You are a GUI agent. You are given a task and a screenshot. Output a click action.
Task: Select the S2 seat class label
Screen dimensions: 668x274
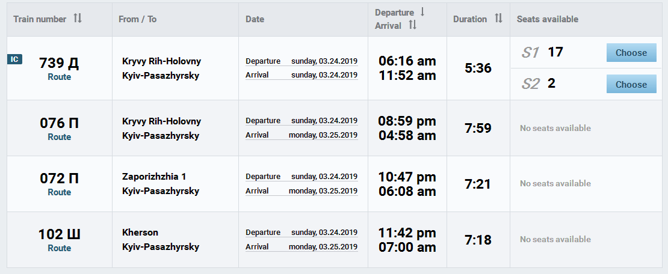pos(530,84)
